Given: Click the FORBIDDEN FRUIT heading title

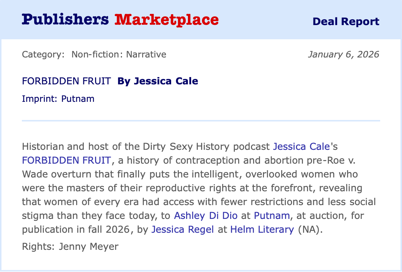Looking at the screenshot, I should point(66,81).
